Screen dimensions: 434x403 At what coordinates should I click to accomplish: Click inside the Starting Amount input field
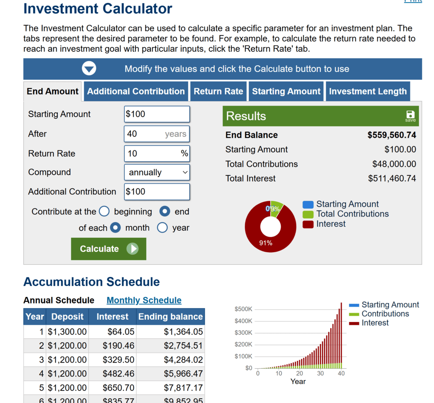coord(157,114)
